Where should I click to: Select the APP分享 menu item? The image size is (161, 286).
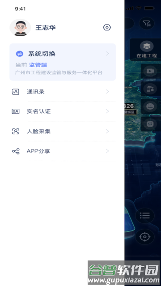[63, 151]
